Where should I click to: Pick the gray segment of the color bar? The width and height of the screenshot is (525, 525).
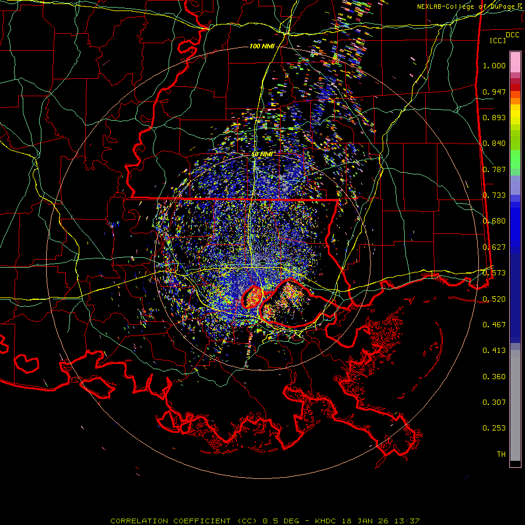(515, 405)
